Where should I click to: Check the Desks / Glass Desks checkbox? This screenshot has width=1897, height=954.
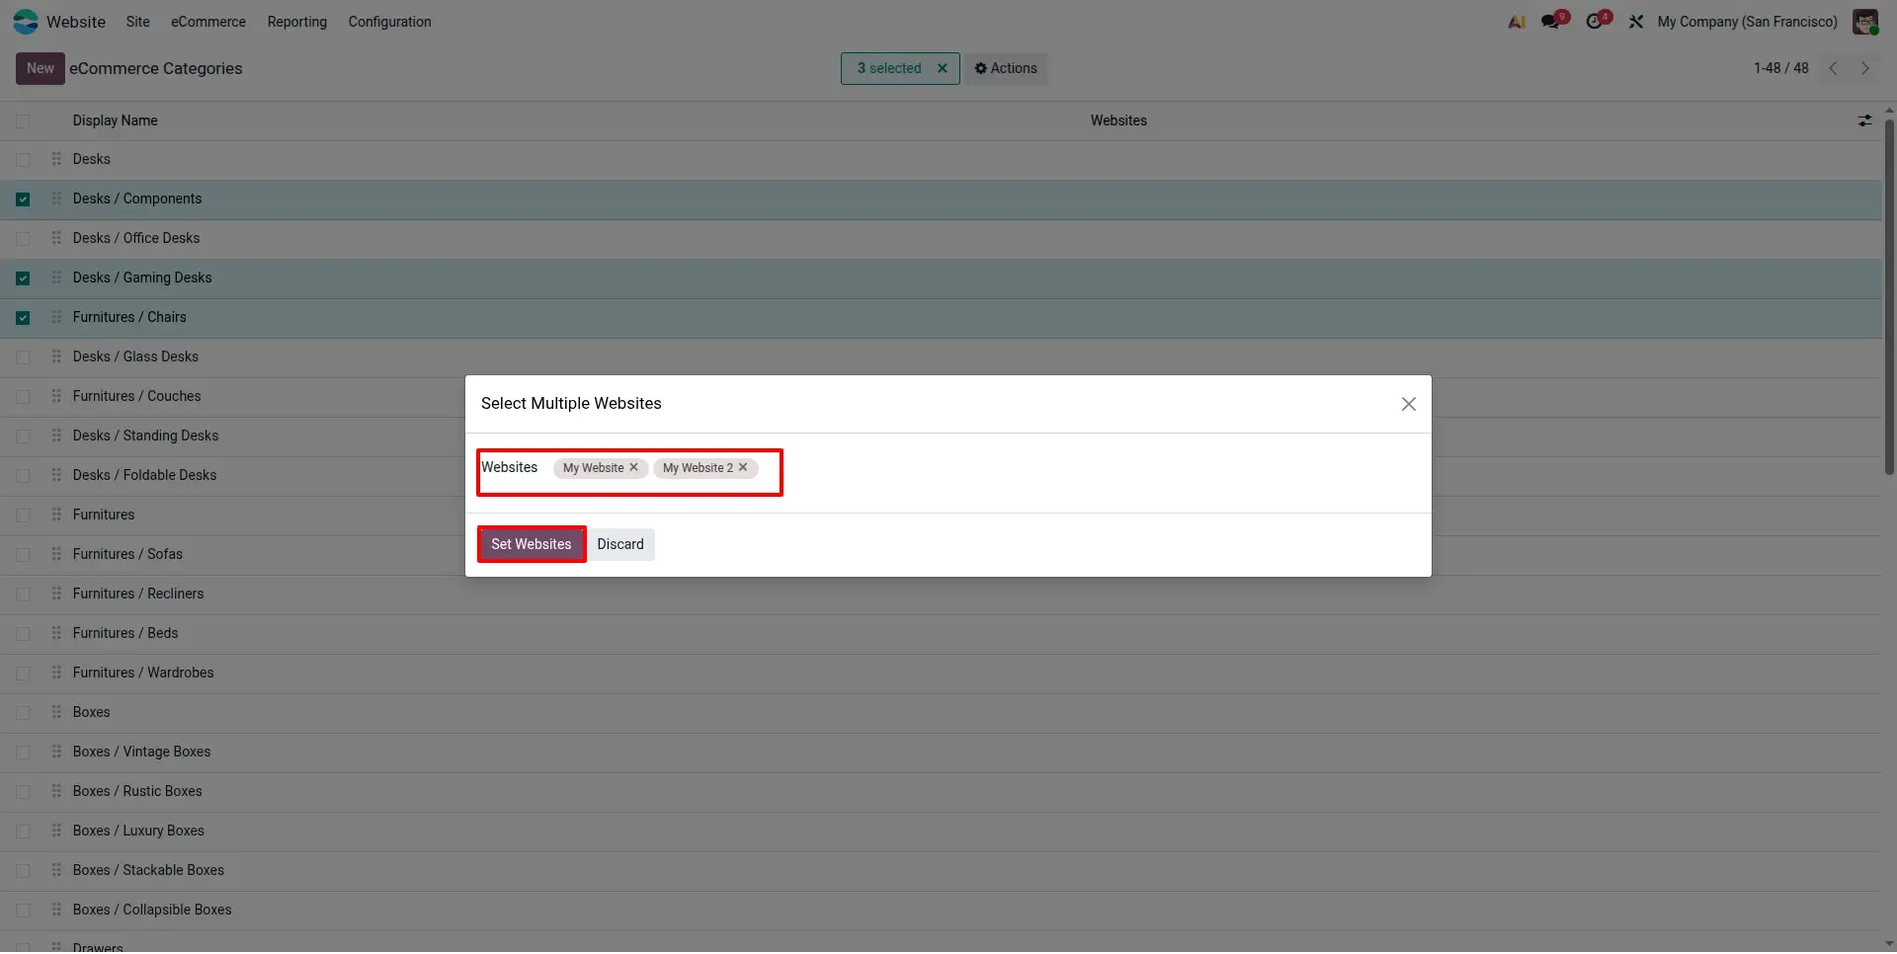[x=23, y=358]
